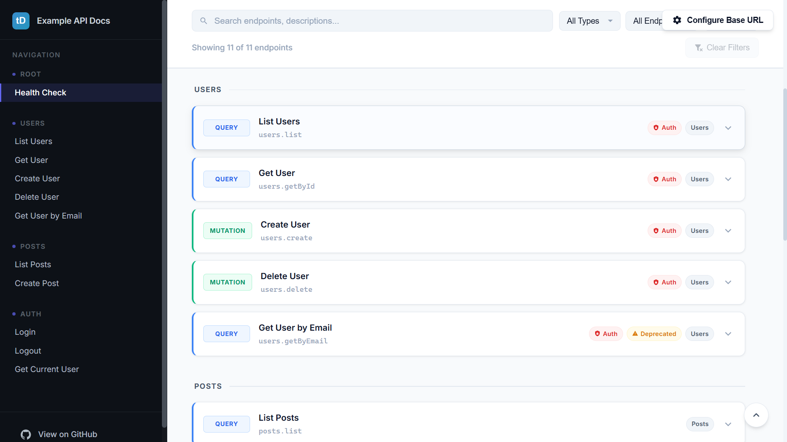Click Example API Docs title
Viewport: 787px width, 442px height.
(x=73, y=21)
